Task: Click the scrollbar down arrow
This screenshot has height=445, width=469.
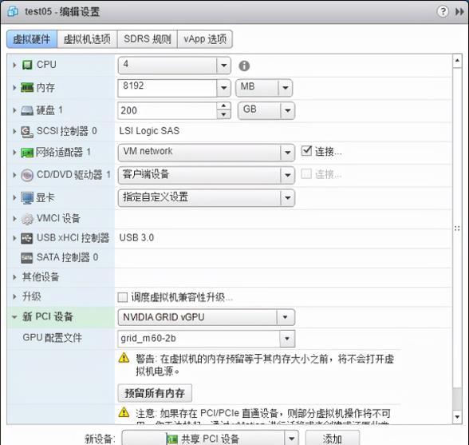Action: coord(457,416)
